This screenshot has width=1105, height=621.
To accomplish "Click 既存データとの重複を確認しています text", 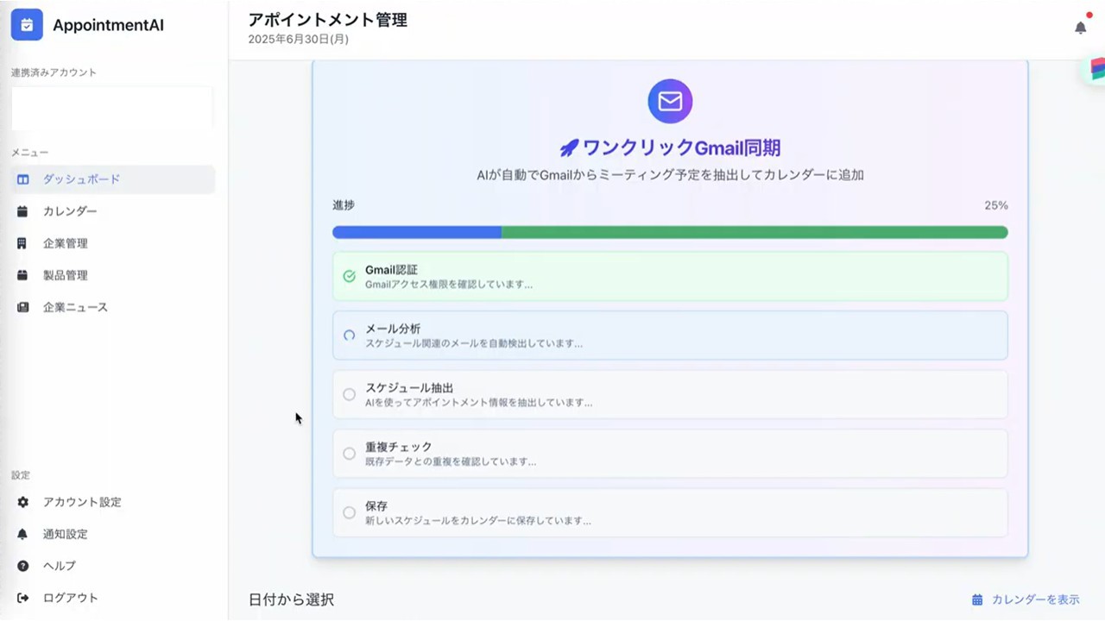I will pyautogui.click(x=451, y=461).
